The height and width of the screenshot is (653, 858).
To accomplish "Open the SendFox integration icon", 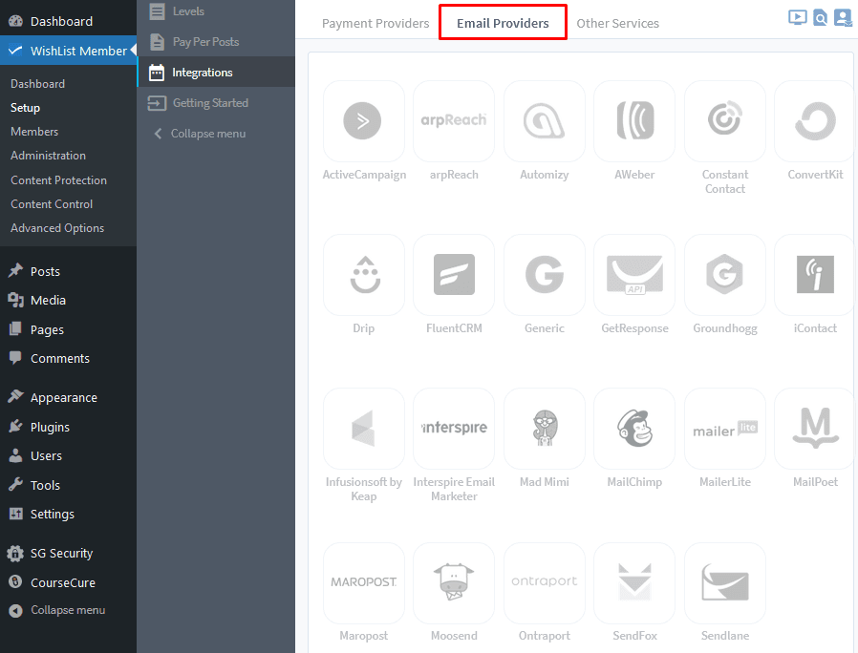I will [x=634, y=582].
